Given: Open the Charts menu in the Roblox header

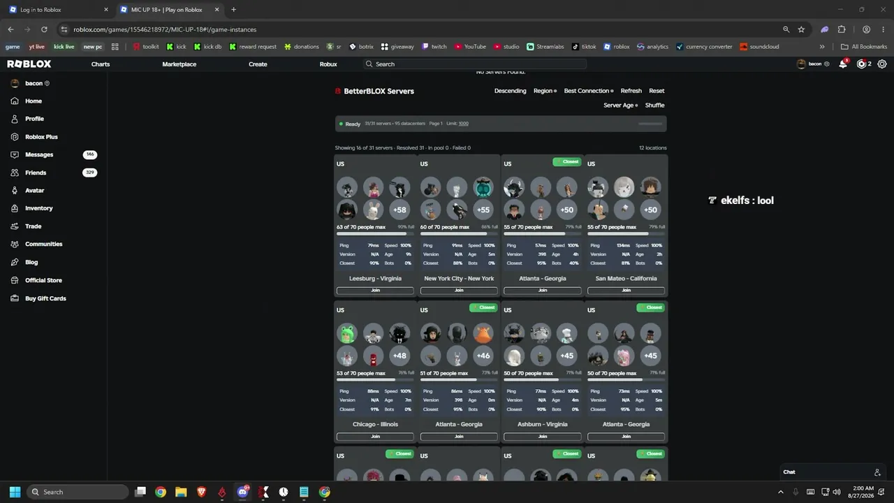Looking at the screenshot, I should click(x=101, y=64).
